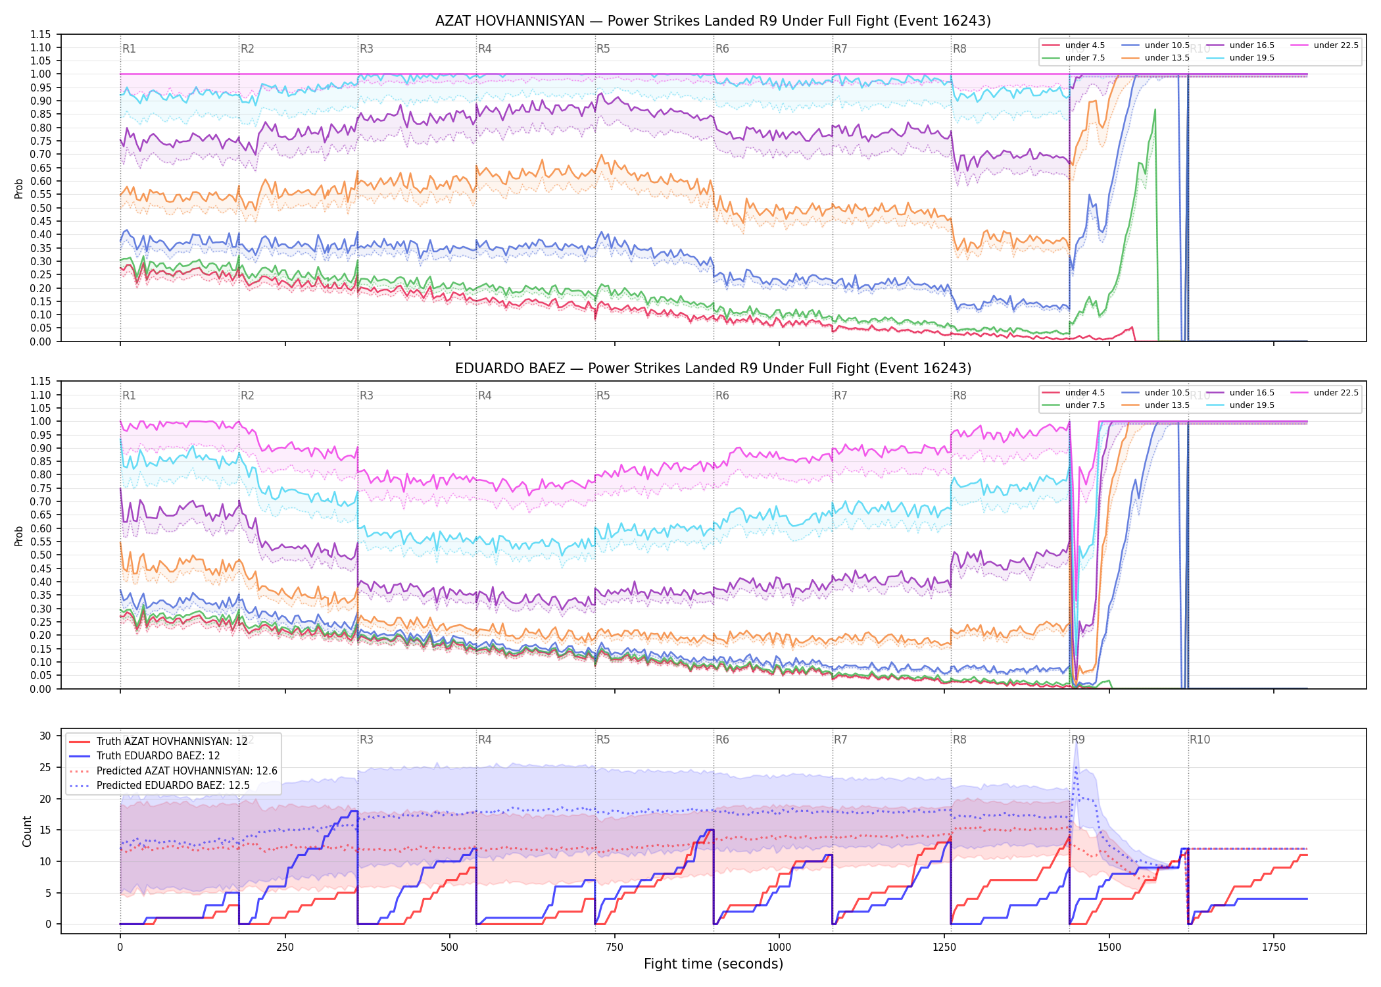
Task: Click R2 round marker in Hovhannisyan chart
Action: pos(247,49)
